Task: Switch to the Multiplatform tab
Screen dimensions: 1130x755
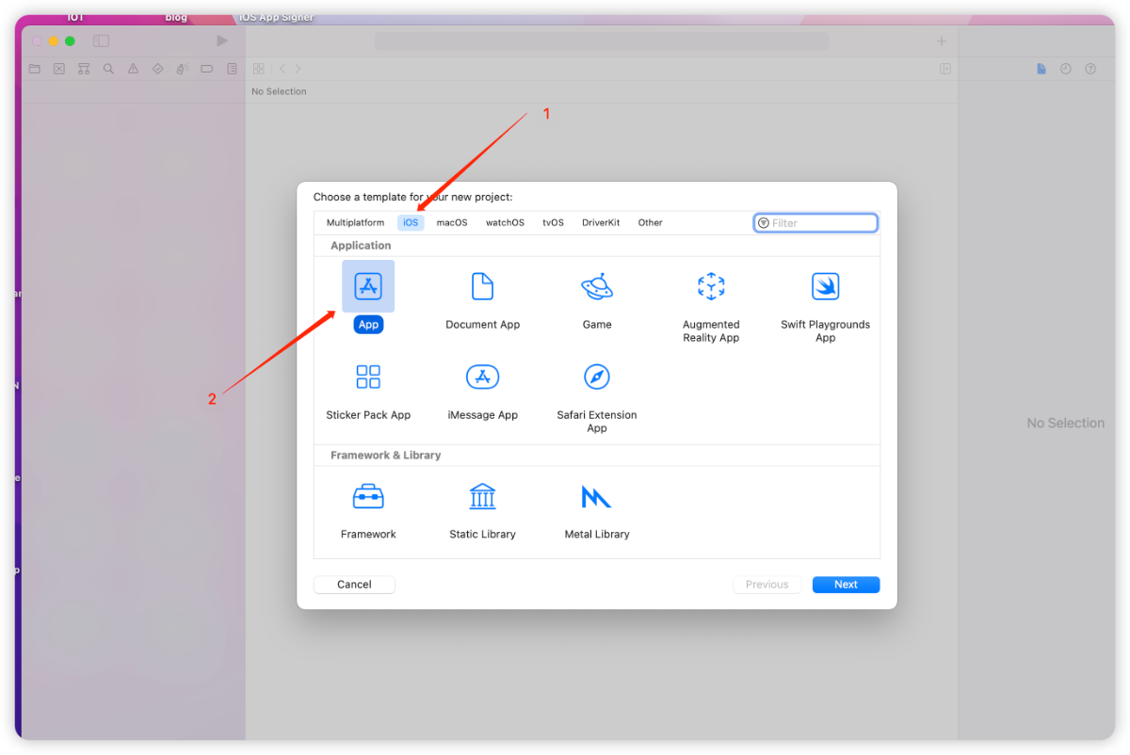Action: [355, 223]
